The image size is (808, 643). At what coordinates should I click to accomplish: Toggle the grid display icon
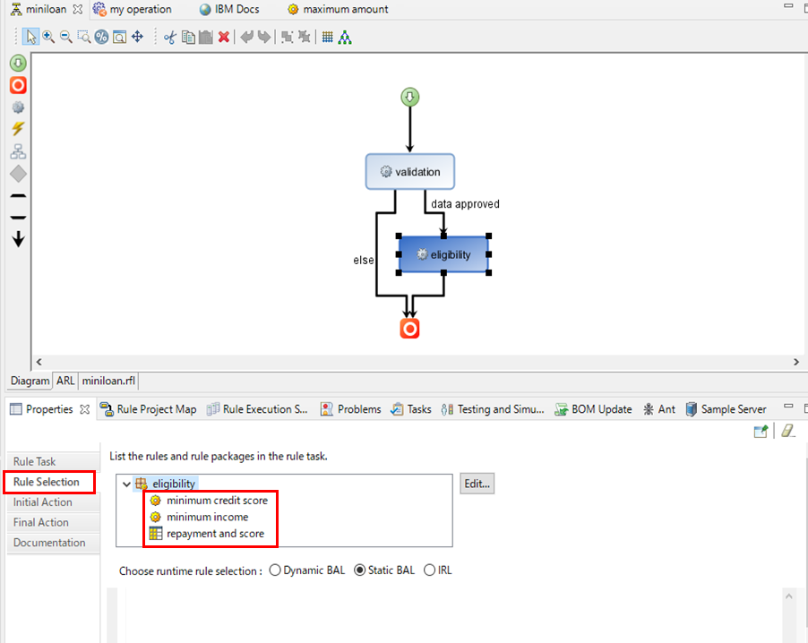pos(327,37)
